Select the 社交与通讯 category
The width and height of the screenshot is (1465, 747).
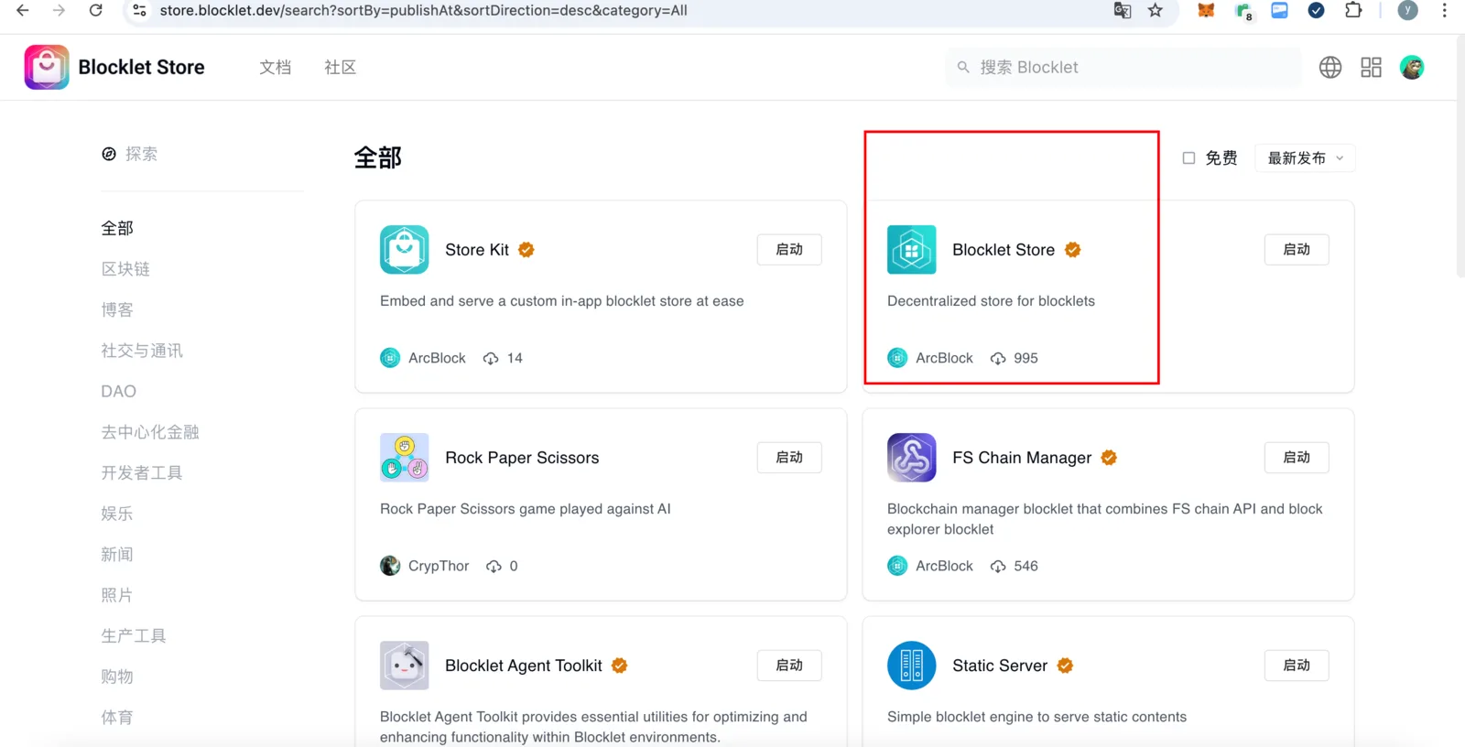pos(142,351)
